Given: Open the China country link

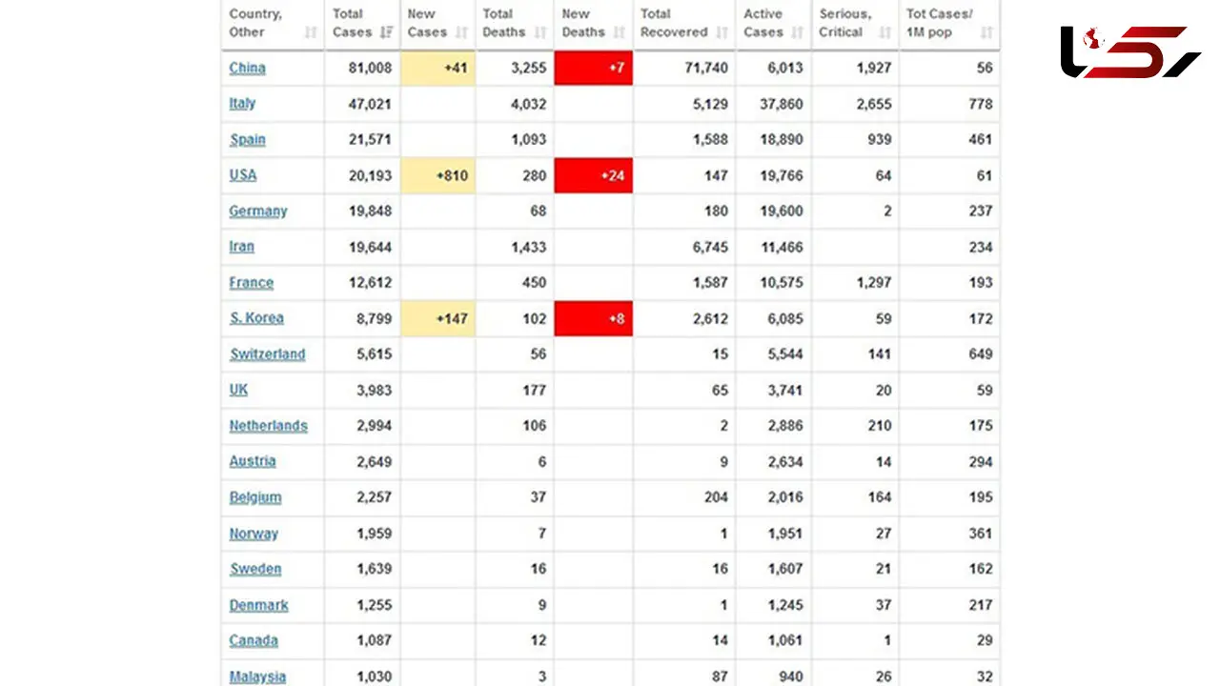Looking at the screenshot, I should pyautogui.click(x=247, y=68).
